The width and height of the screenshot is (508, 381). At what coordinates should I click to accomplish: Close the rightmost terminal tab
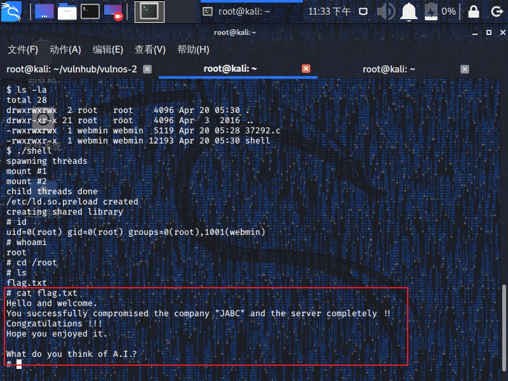coord(465,69)
